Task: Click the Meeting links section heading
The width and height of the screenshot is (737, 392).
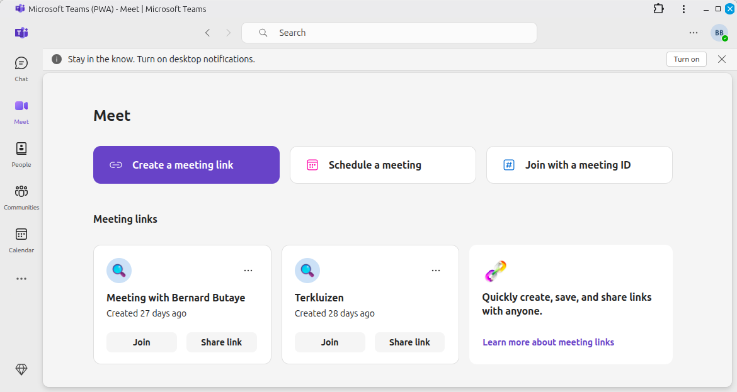Action: (x=125, y=219)
